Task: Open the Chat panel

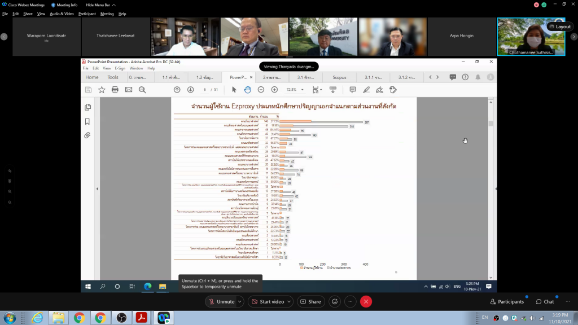Action: 545,302
